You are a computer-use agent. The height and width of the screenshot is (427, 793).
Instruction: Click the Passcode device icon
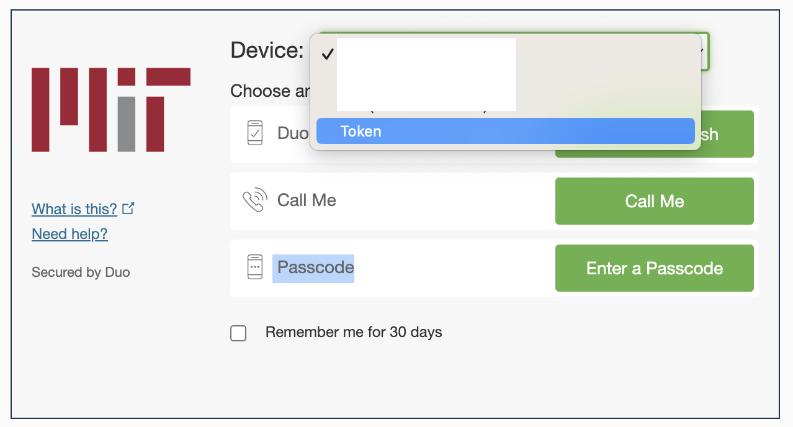(255, 267)
